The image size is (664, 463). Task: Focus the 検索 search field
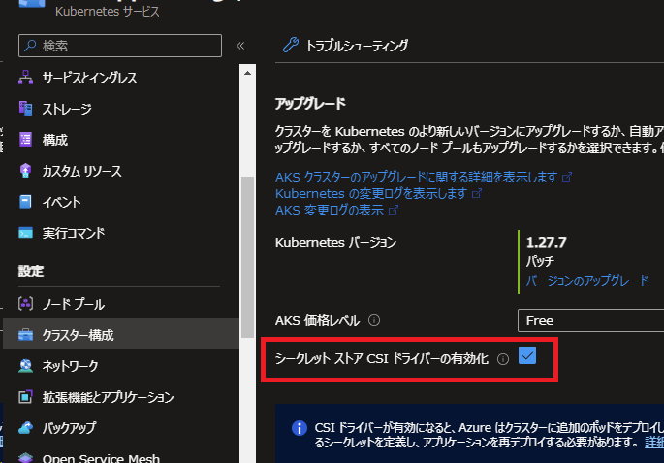[x=120, y=46]
